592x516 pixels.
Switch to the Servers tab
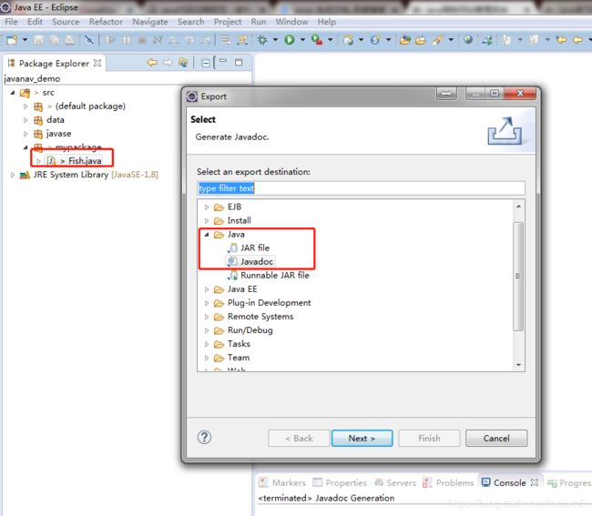395,482
